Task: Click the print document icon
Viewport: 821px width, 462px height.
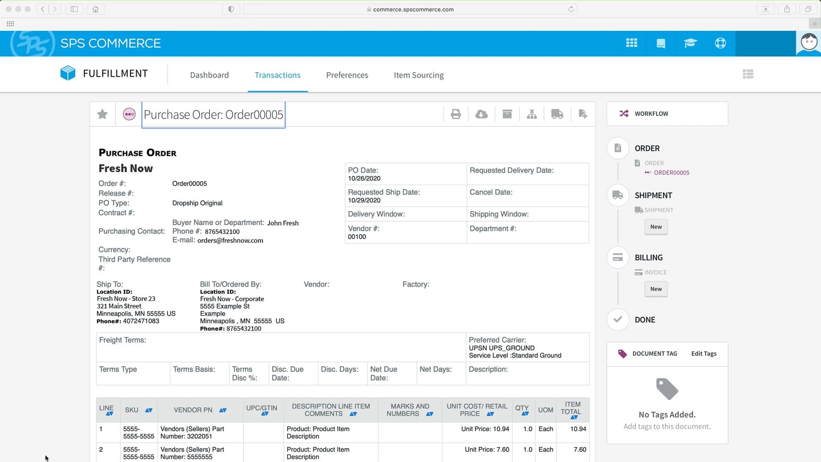Action: (x=455, y=114)
